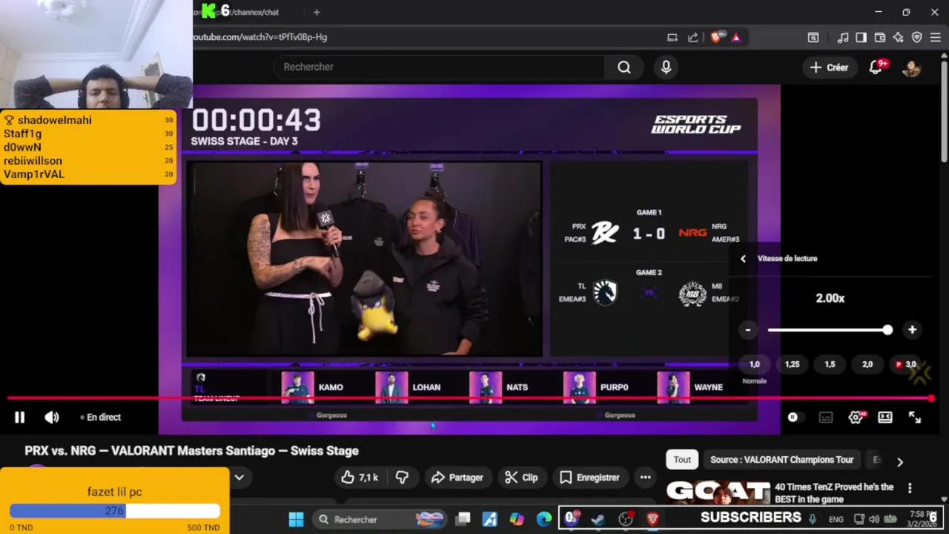This screenshot has height=534, width=949.
Task: Open more actions three-dot menu
Action: click(645, 478)
